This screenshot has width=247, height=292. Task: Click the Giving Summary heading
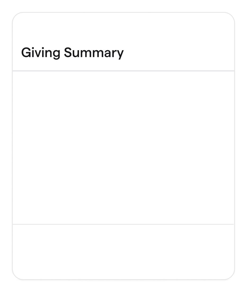(x=72, y=53)
